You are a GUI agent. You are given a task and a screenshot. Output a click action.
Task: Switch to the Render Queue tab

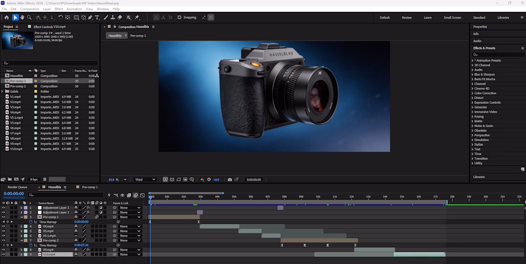click(x=17, y=187)
